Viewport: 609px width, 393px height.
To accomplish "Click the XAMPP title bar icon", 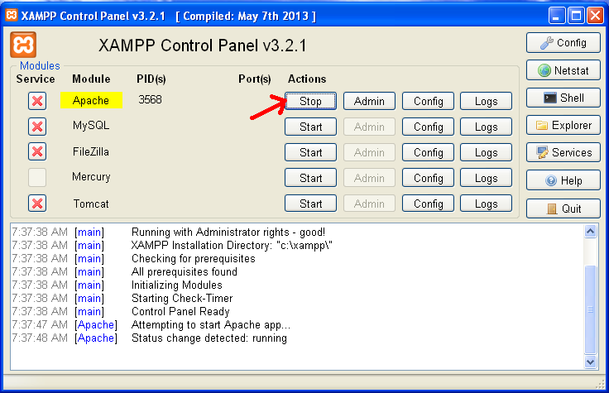I will (x=12, y=15).
